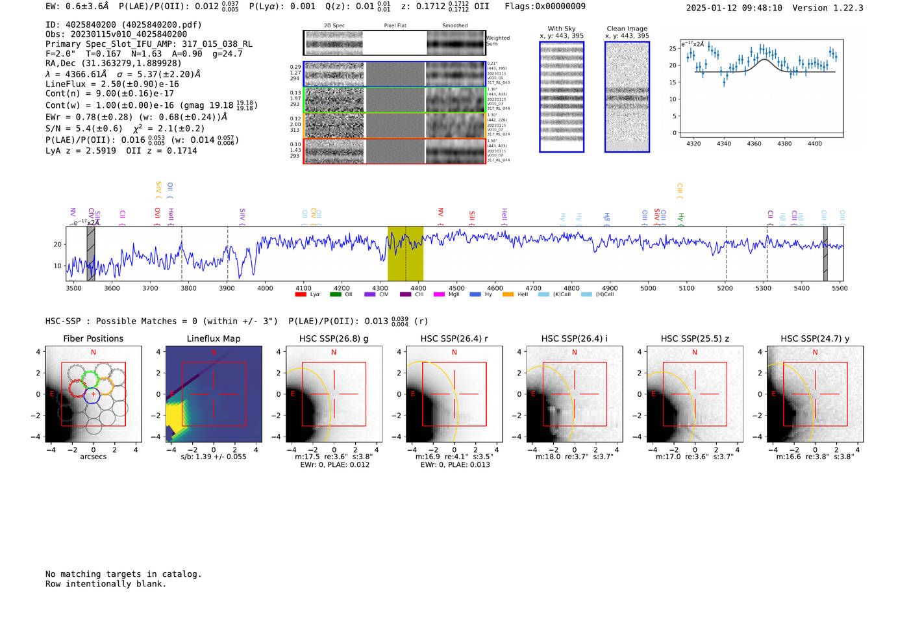Viewport: 909px width, 619px height.
Task: Click the 'No matching targets in catalog.' text
Action: pyautogui.click(x=123, y=574)
